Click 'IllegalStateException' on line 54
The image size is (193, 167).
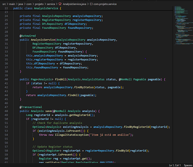coord(72,135)
